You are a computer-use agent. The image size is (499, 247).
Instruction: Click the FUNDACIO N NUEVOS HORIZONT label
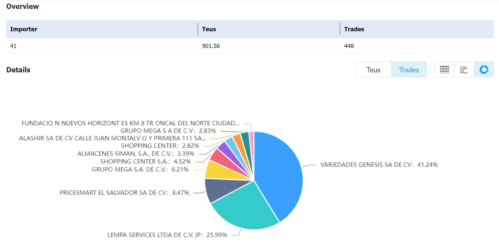click(x=130, y=123)
